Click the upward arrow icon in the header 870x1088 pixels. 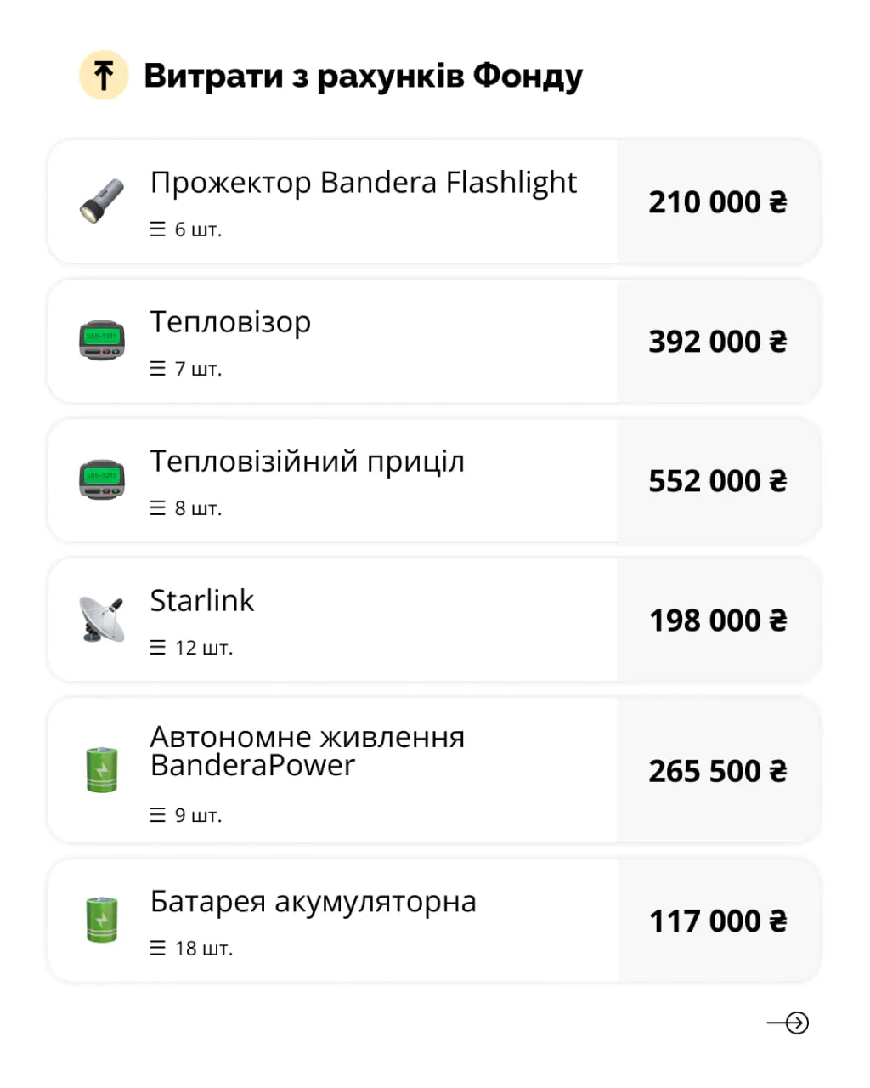click(x=104, y=76)
